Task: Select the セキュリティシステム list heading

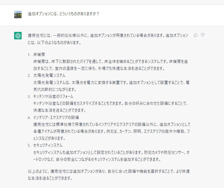Action: coord(48,145)
